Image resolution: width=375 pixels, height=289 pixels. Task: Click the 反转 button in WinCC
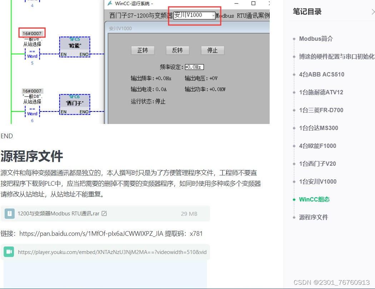point(177,50)
